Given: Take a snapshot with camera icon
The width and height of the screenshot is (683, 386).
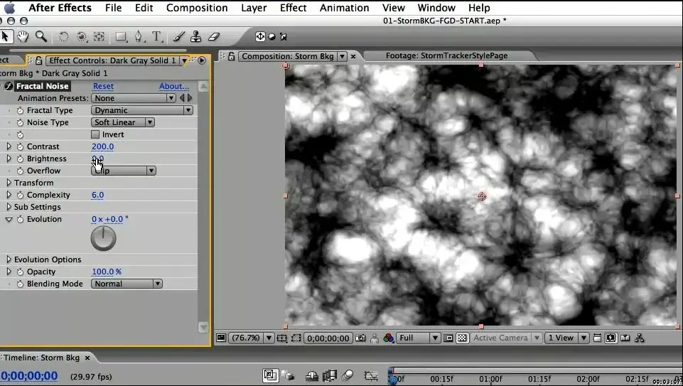Looking at the screenshot, I should click(x=360, y=338).
